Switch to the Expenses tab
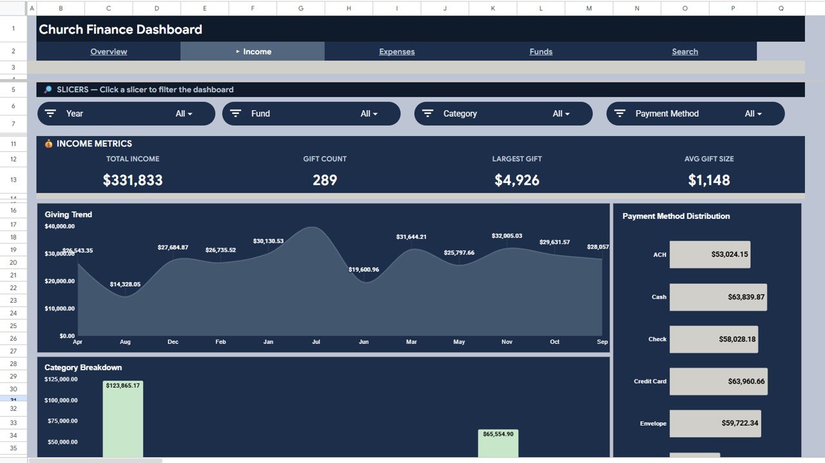The height and width of the screenshot is (463, 825). (396, 52)
